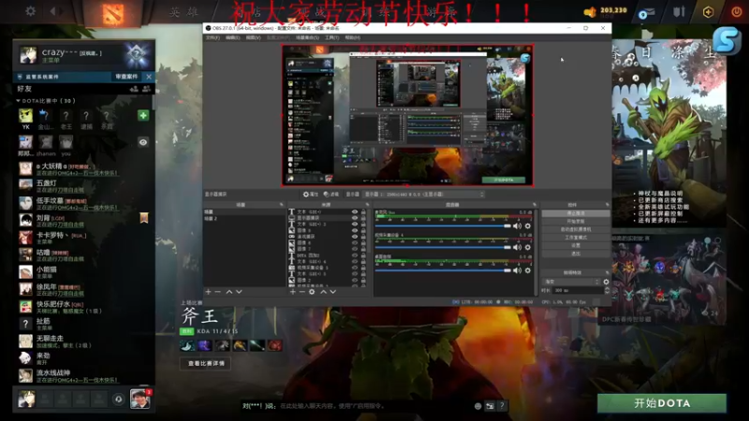Screen dimensions: 749x421
Task: Click 审查案件 review case button
Action: 126,77
